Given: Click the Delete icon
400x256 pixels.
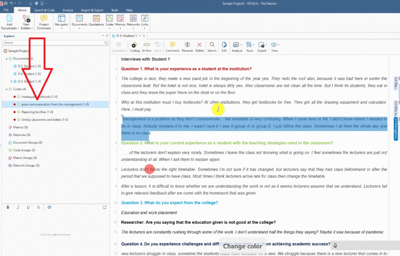Looking at the screenshot, I should point(200,47).
